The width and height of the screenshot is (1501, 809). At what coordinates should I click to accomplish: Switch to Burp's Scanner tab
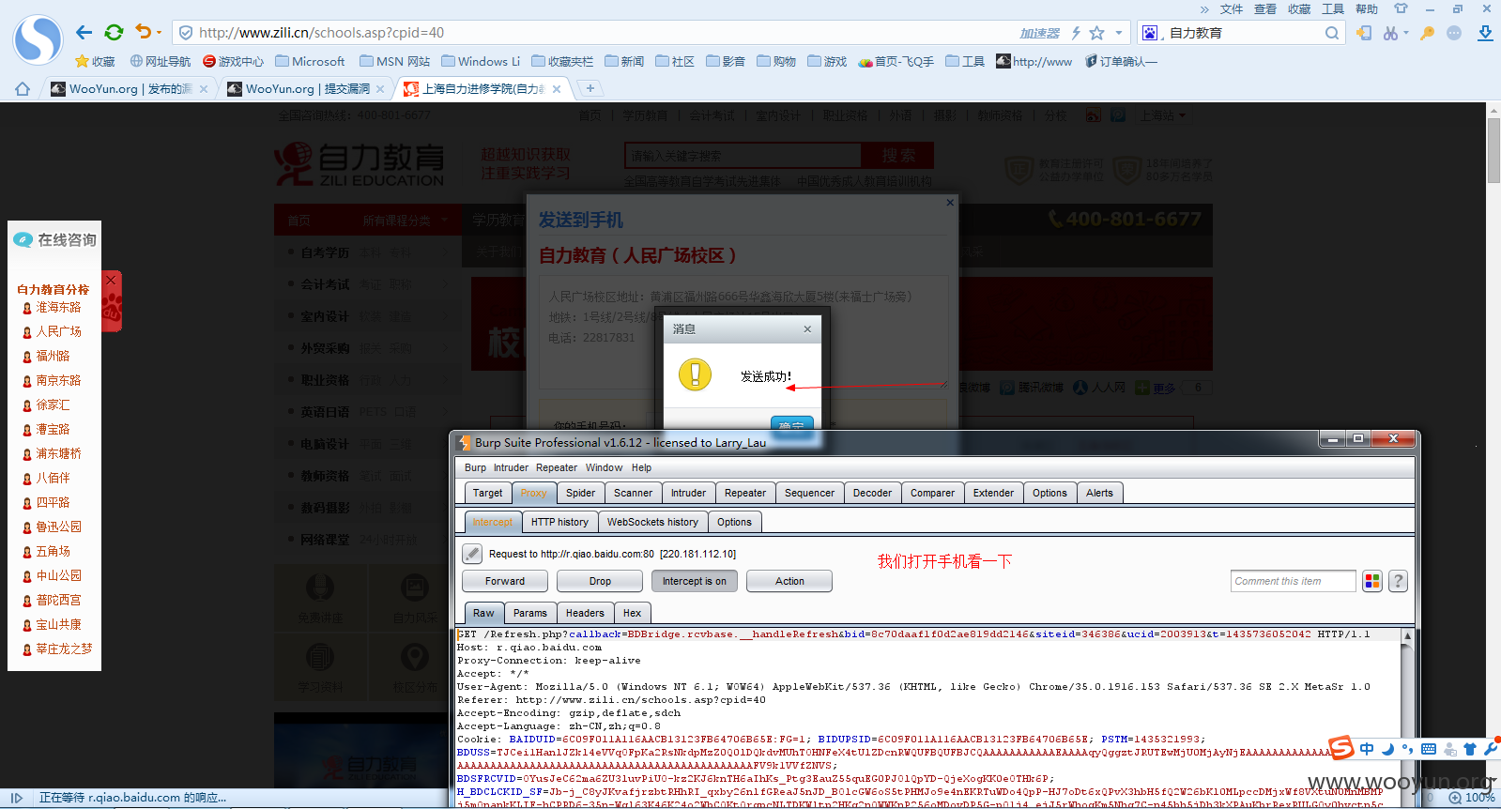coord(633,493)
